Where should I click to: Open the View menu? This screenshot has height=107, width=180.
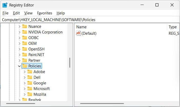28,13
